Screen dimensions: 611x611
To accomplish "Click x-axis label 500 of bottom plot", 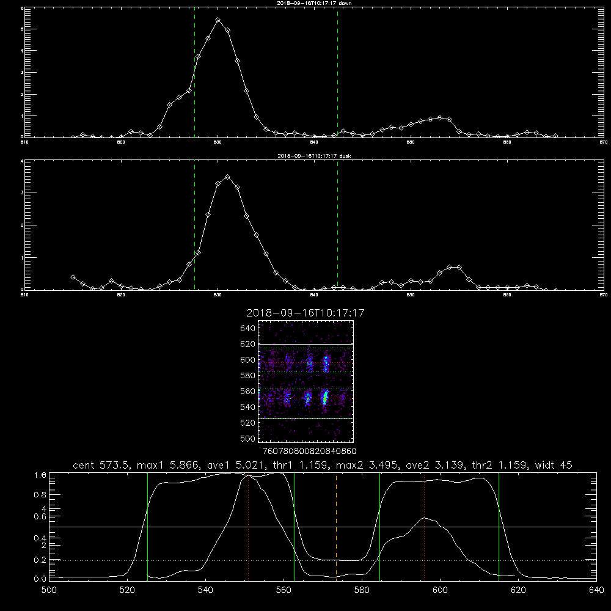I will (x=49, y=590).
